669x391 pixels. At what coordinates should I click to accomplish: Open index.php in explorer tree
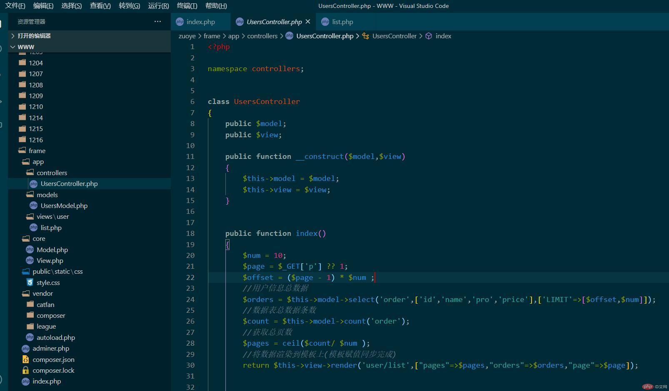click(89, 381)
